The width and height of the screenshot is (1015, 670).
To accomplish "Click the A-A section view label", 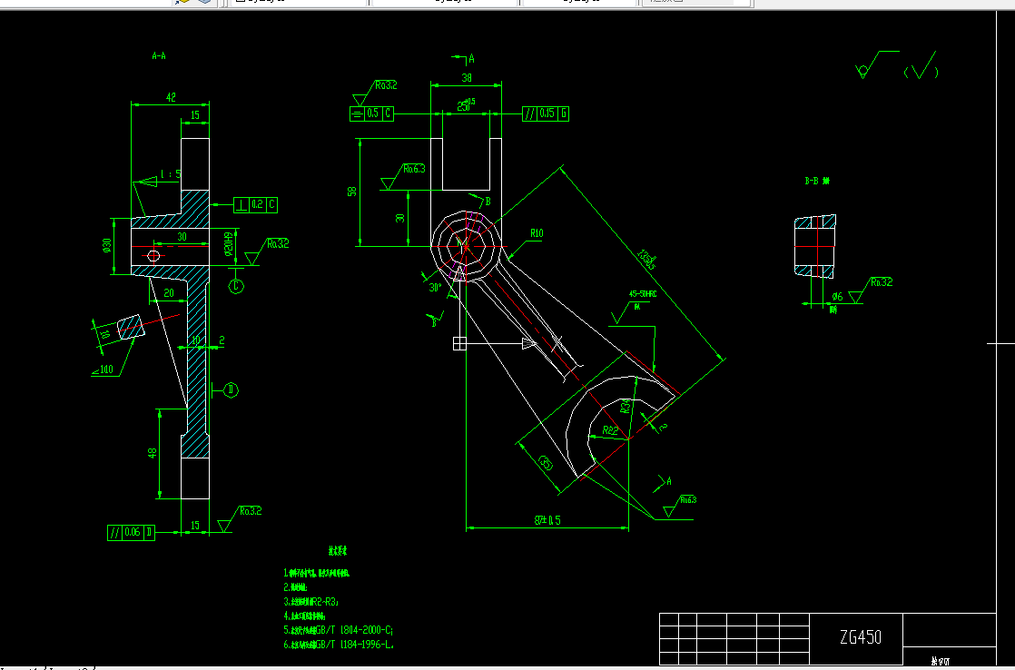I will [x=159, y=56].
